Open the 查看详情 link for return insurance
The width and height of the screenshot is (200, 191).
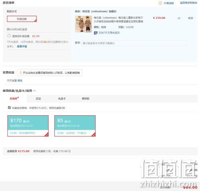(22, 46)
